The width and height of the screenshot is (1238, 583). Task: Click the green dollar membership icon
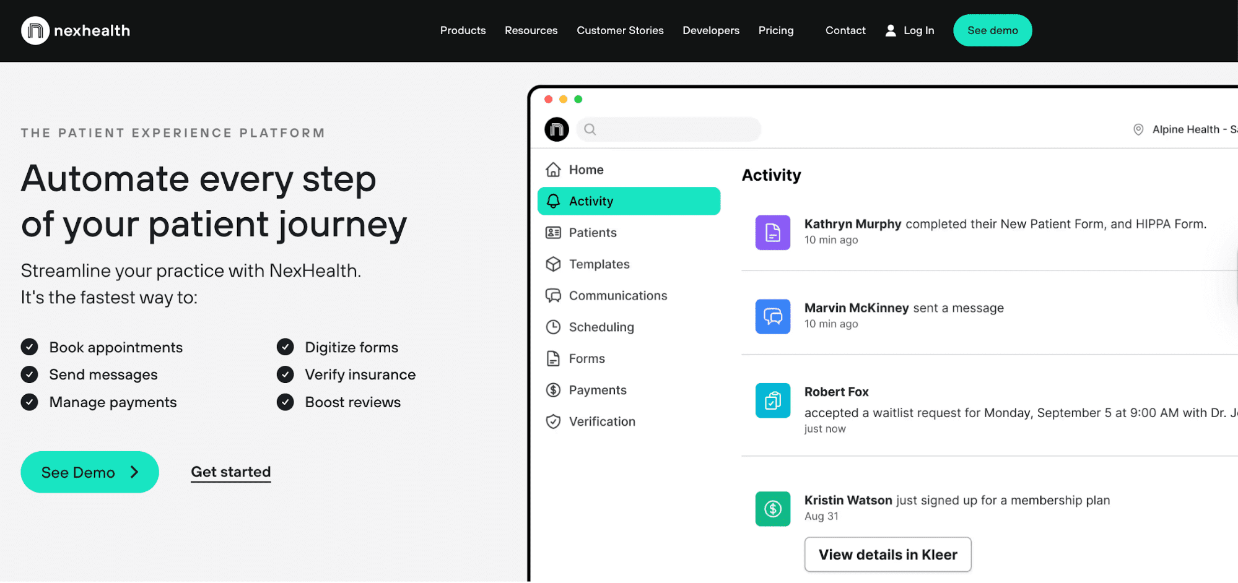coord(772,509)
